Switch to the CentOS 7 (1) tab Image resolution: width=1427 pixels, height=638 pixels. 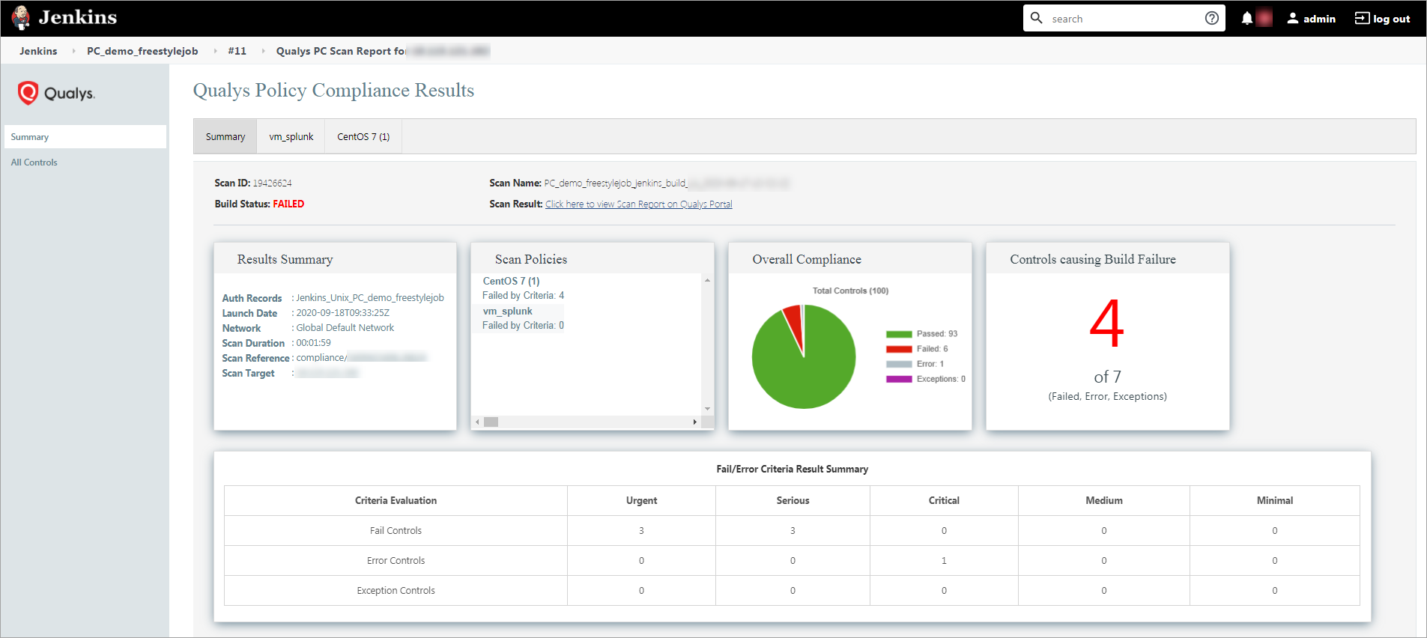click(363, 137)
